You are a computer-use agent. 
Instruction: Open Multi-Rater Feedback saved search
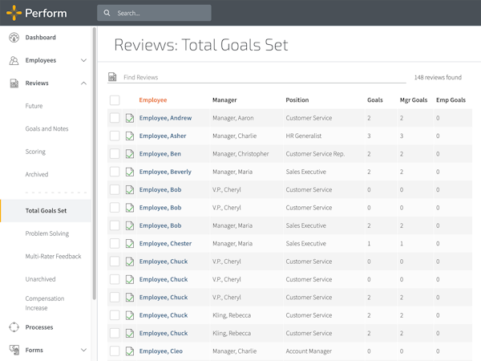[53, 257]
